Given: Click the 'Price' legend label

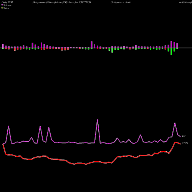Looking at the screenshot, I should pyautogui.click(x=6, y=8).
